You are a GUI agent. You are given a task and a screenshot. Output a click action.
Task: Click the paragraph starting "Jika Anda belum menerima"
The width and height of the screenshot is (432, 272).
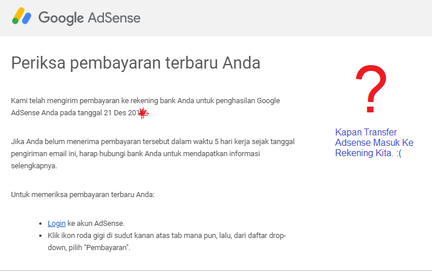click(x=153, y=154)
